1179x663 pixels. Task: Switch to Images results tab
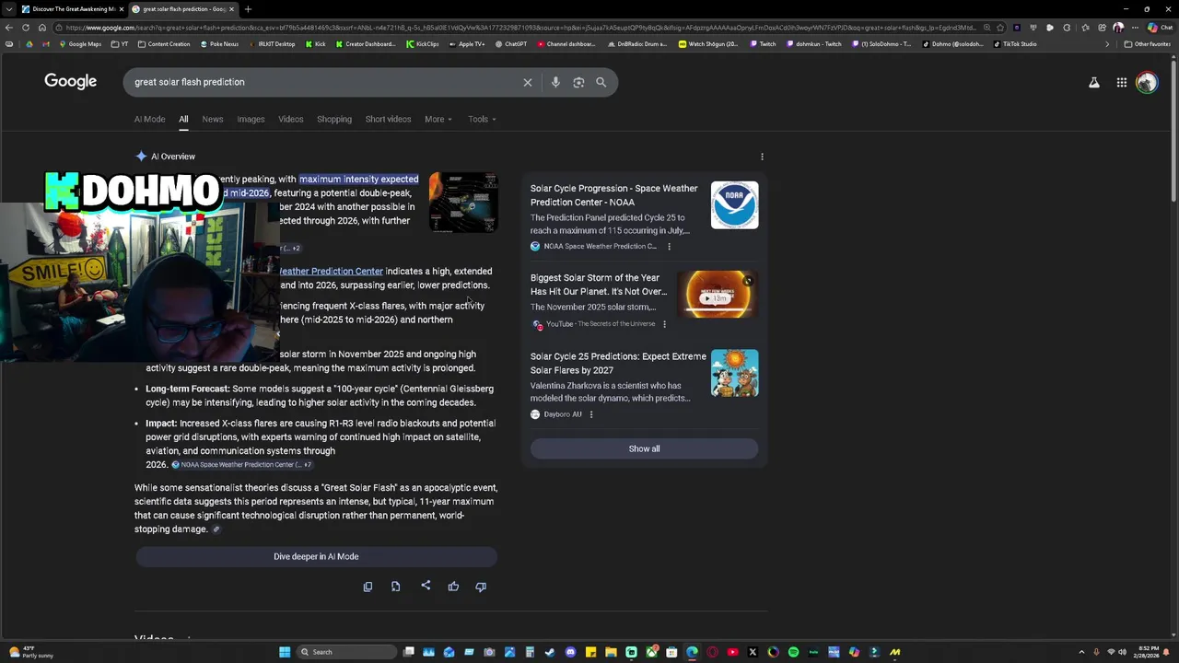(251, 119)
